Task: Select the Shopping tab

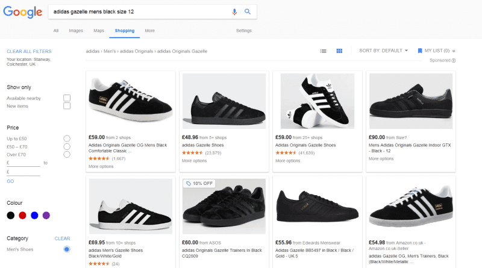Action: (x=125, y=31)
